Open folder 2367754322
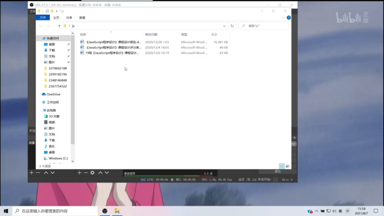The image size is (384, 216). click(58, 86)
